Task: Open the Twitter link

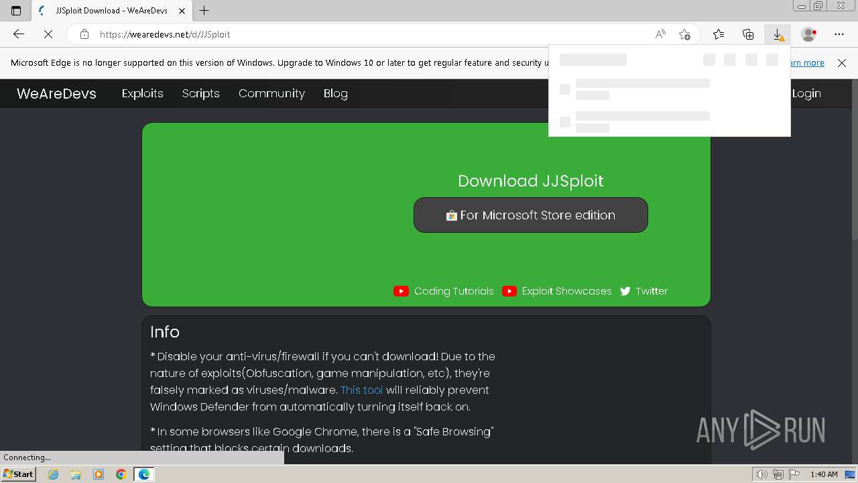Action: [x=652, y=291]
